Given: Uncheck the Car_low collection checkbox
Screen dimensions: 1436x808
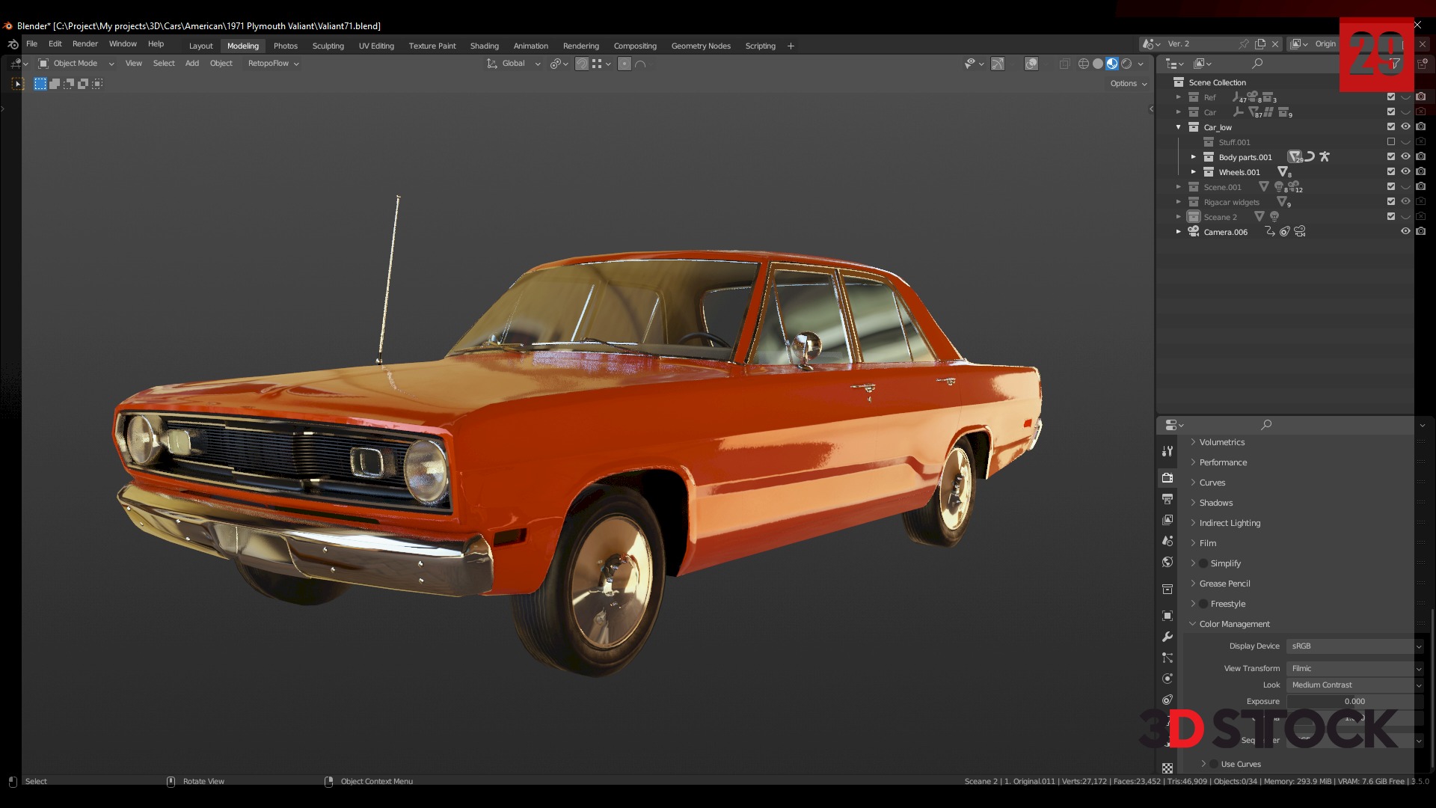Looking at the screenshot, I should (1391, 127).
